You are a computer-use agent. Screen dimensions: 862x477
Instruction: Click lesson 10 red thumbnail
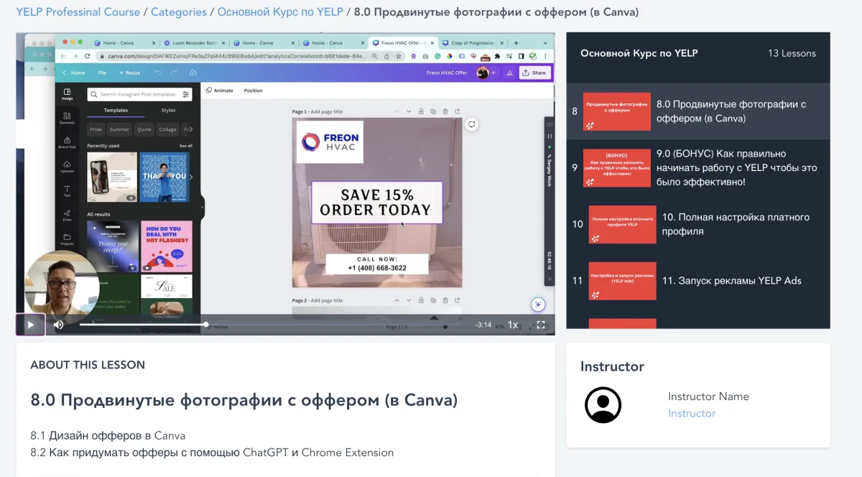(622, 224)
